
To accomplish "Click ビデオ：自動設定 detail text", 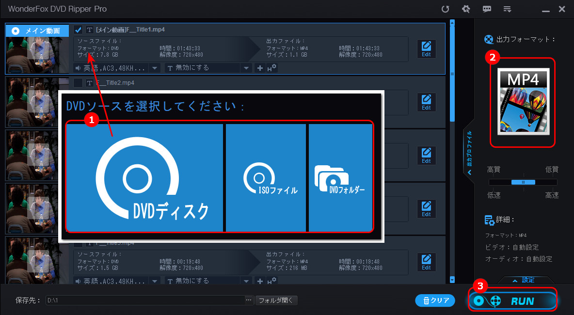I will 512,248.
